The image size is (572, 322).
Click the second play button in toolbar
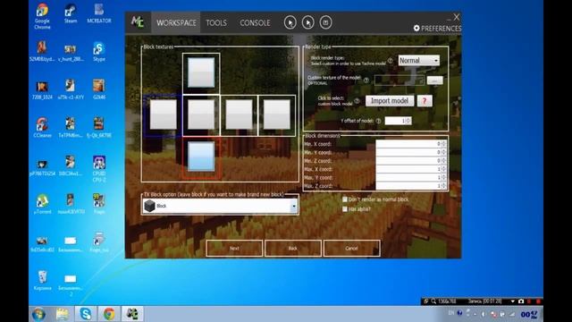[307, 22]
